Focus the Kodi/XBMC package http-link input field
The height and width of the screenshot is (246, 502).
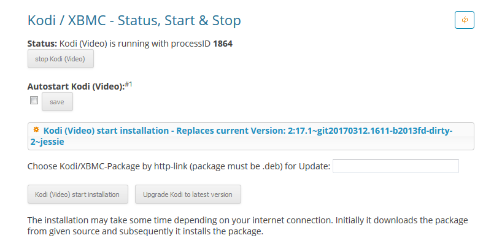coord(396,166)
